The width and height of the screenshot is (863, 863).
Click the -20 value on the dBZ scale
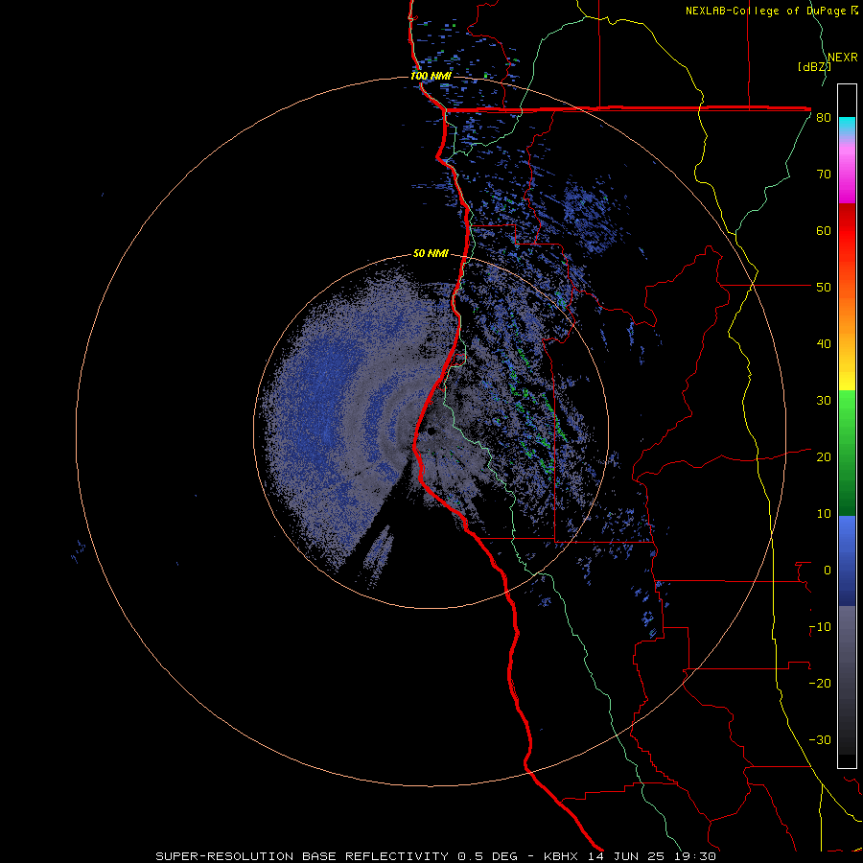pyautogui.click(x=820, y=684)
